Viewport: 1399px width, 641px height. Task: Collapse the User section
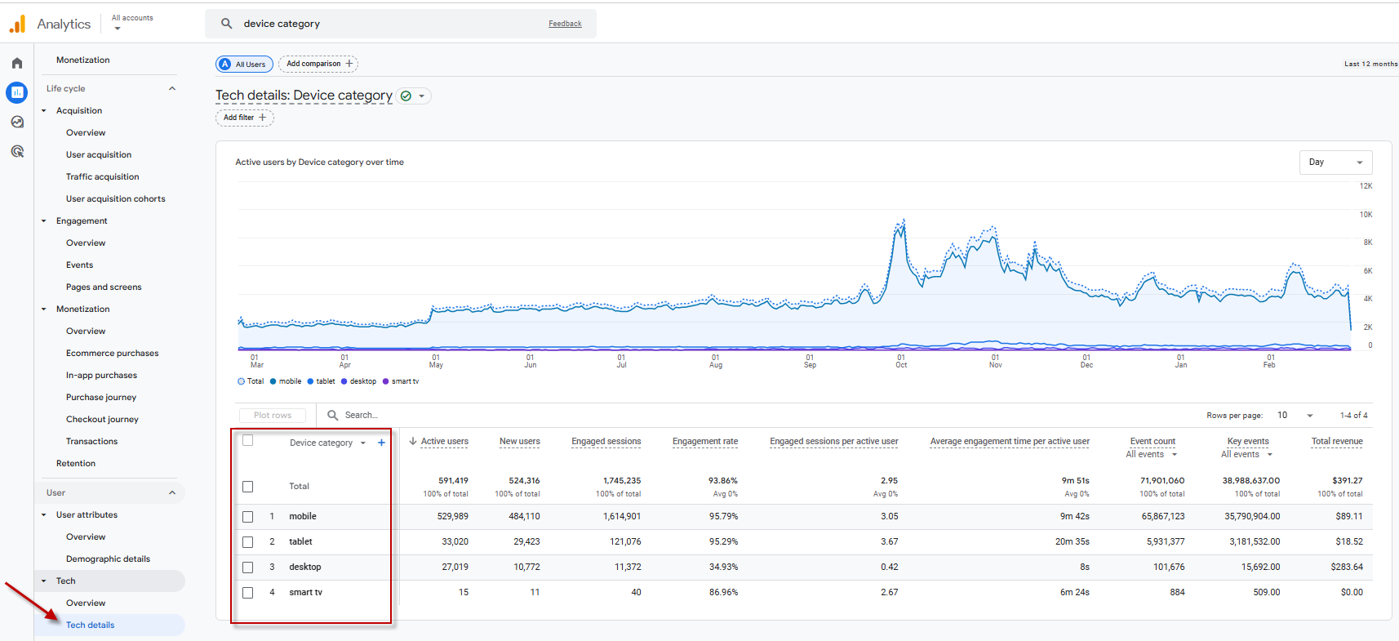point(172,492)
